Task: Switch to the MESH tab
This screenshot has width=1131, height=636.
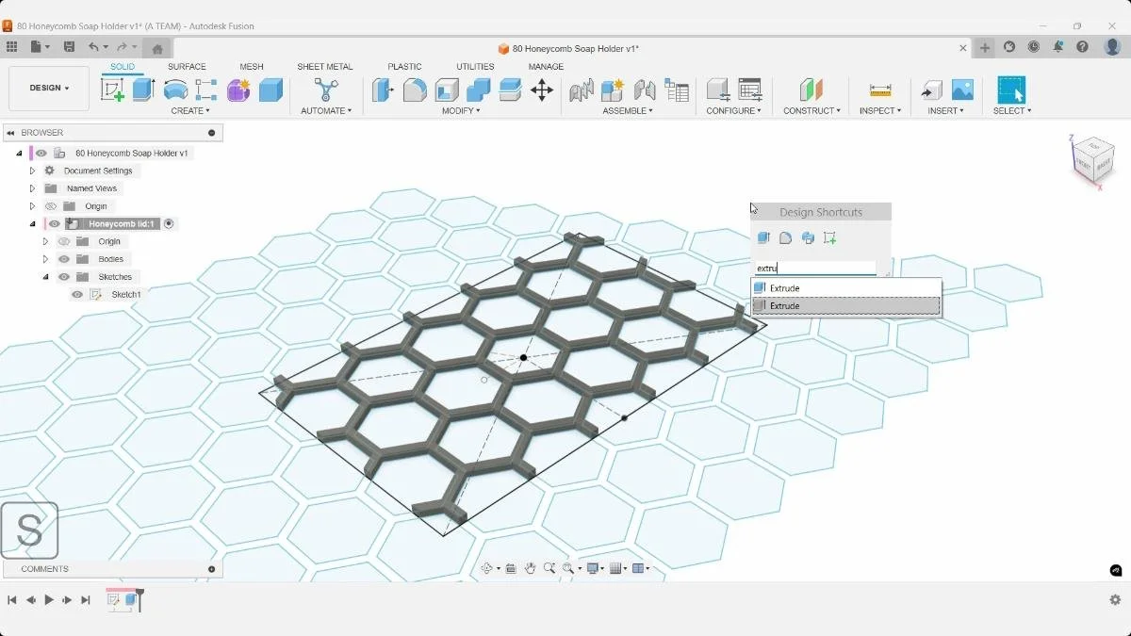Action: click(x=252, y=67)
